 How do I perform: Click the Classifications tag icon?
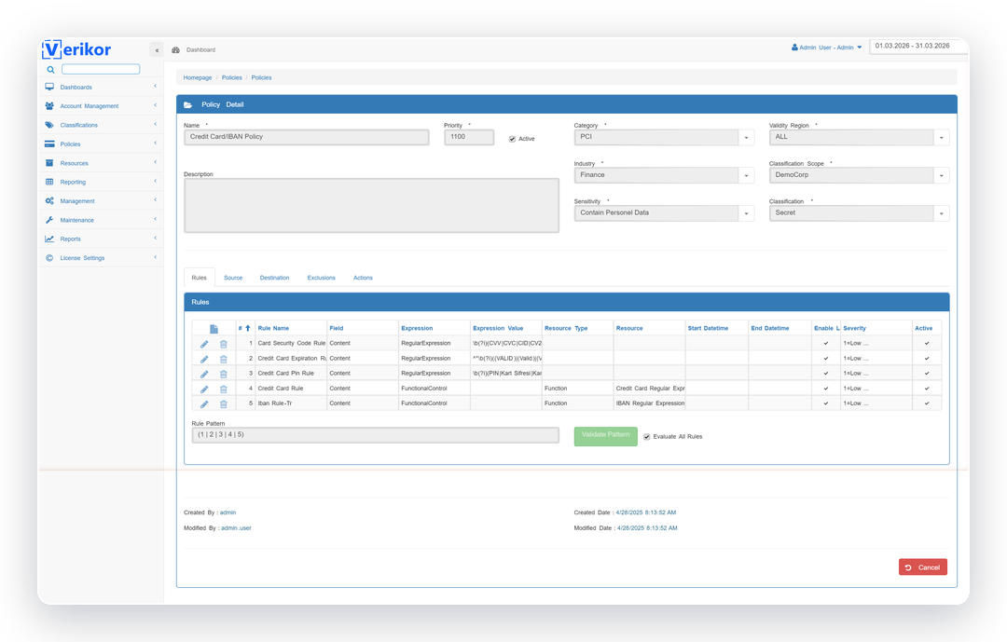click(x=49, y=125)
